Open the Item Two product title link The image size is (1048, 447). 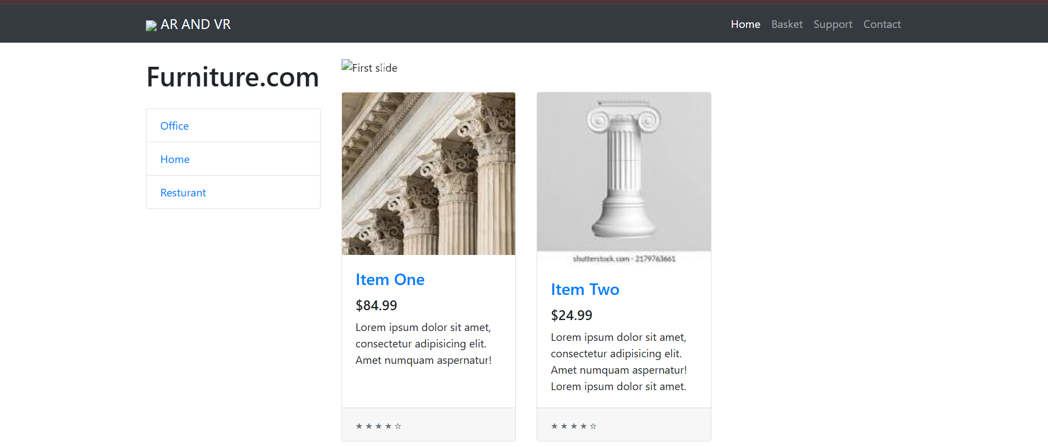tap(585, 289)
